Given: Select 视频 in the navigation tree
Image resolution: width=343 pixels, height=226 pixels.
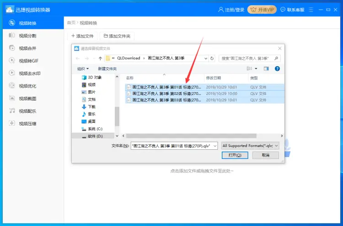Looking at the screenshot, I should click(x=89, y=84).
